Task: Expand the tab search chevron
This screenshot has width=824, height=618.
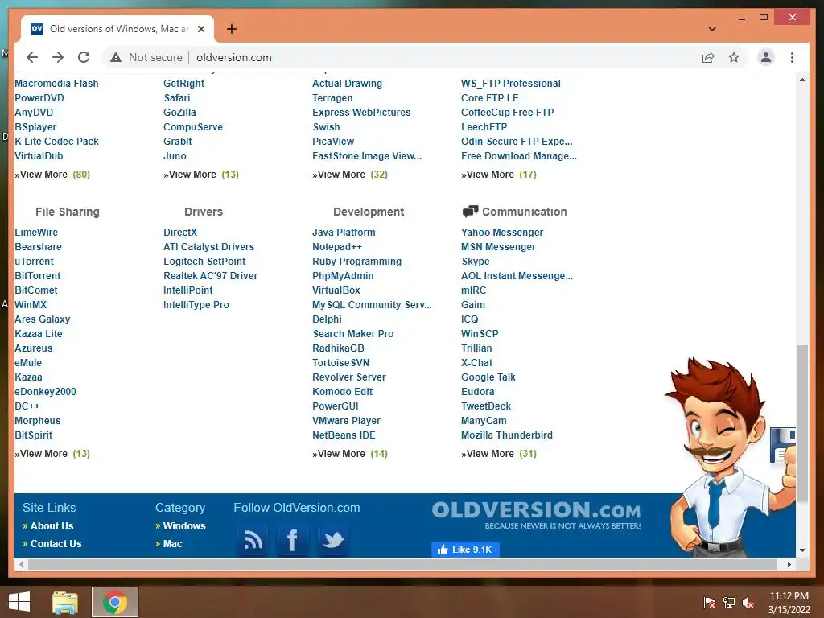Action: (712, 29)
